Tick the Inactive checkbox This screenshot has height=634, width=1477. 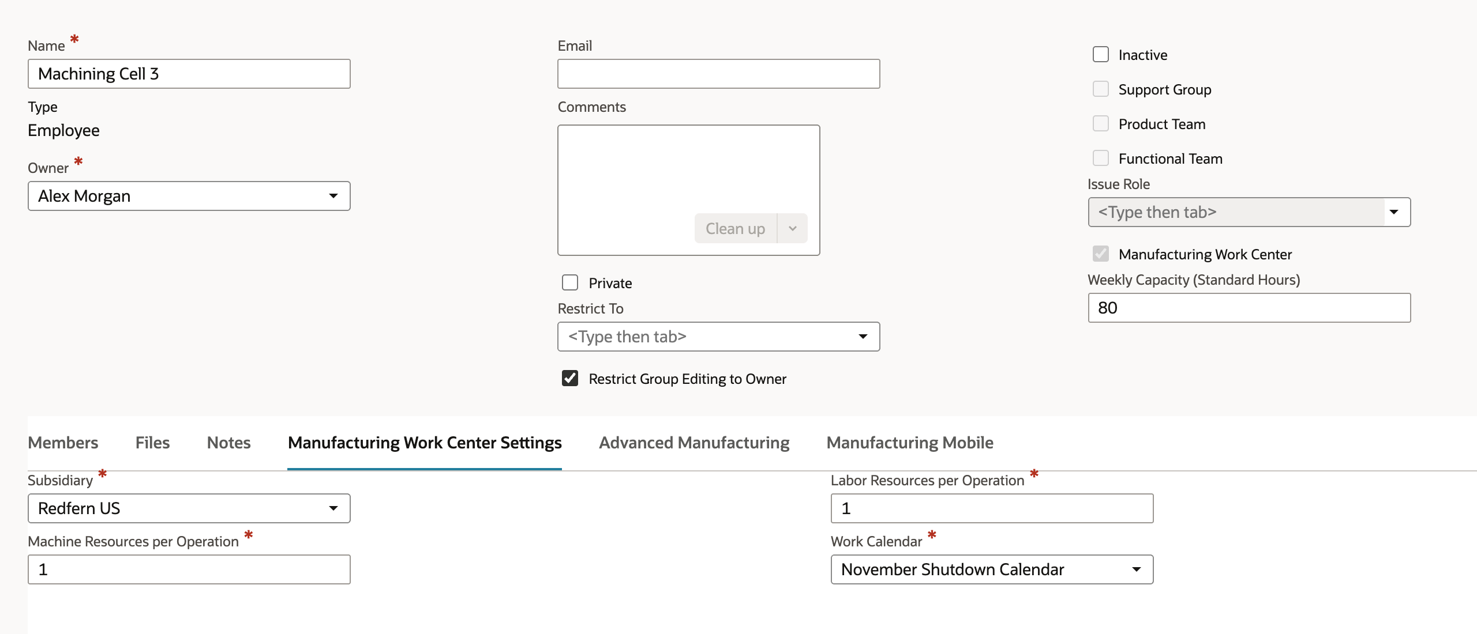(x=1101, y=55)
